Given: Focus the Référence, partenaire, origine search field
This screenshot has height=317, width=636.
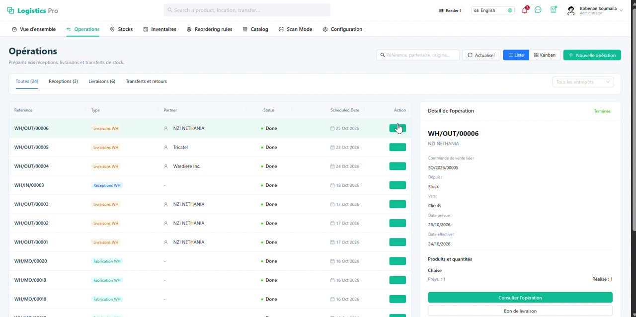Looking at the screenshot, I should pyautogui.click(x=418, y=55).
